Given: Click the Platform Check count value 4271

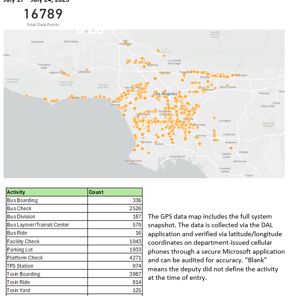Looking at the screenshot, I should pyautogui.click(x=134, y=258).
